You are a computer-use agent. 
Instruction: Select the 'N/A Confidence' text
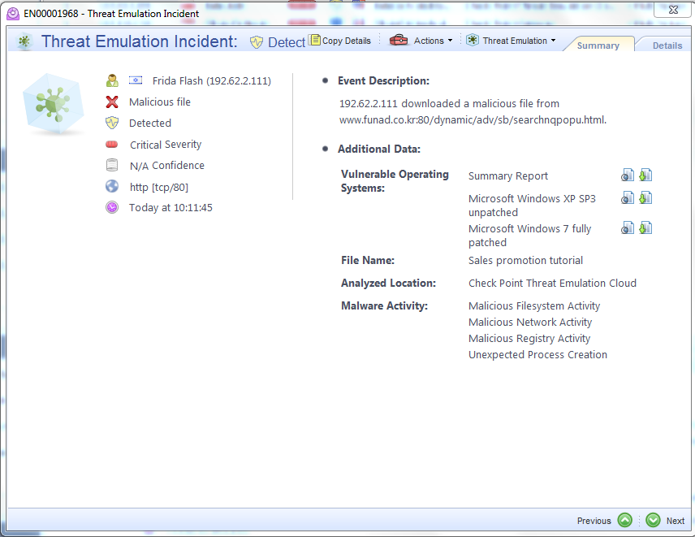[166, 166]
